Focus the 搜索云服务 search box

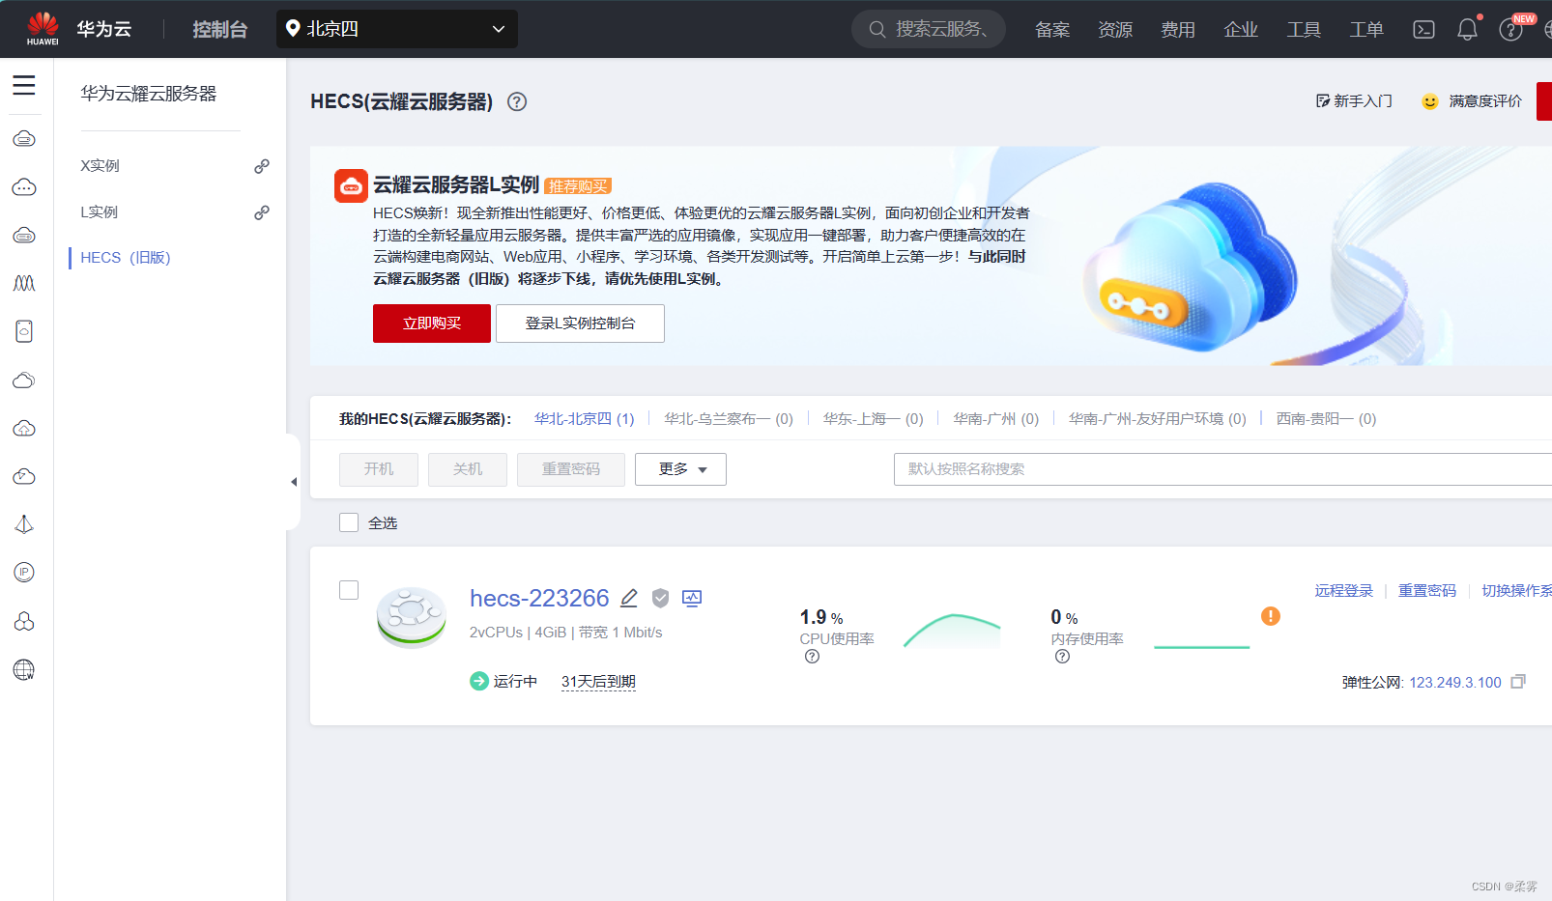pos(929,29)
